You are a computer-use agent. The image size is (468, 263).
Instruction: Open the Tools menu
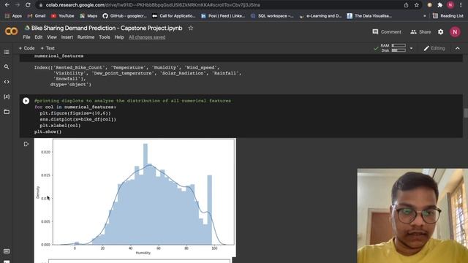point(105,37)
